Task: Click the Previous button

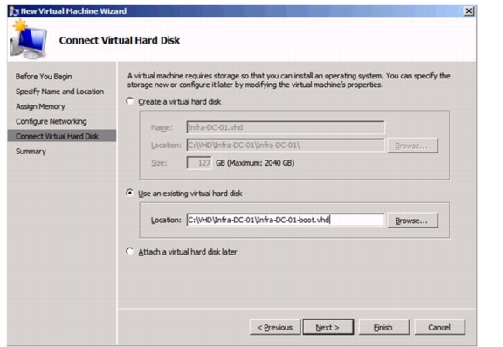Action: coord(275,327)
